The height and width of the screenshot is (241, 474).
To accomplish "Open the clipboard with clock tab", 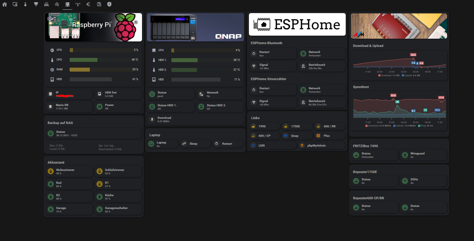I will [x=99, y=4].
